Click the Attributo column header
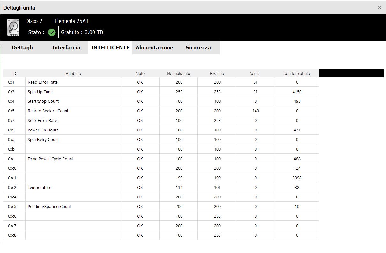The height and width of the screenshot is (253, 386). pos(73,73)
